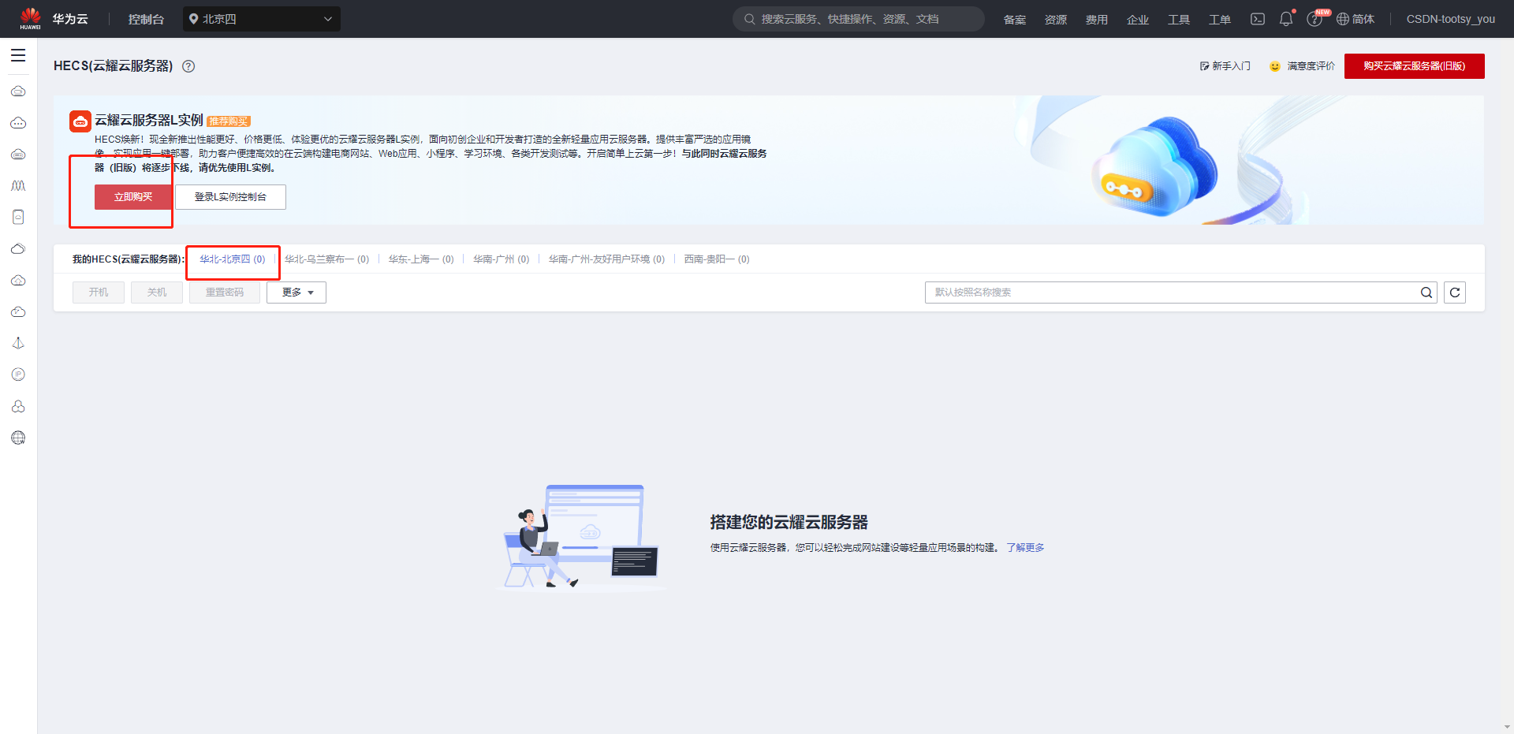Open the rectangle-with-cloud sidebar icon
This screenshot has width=1514, height=734.
click(18, 217)
